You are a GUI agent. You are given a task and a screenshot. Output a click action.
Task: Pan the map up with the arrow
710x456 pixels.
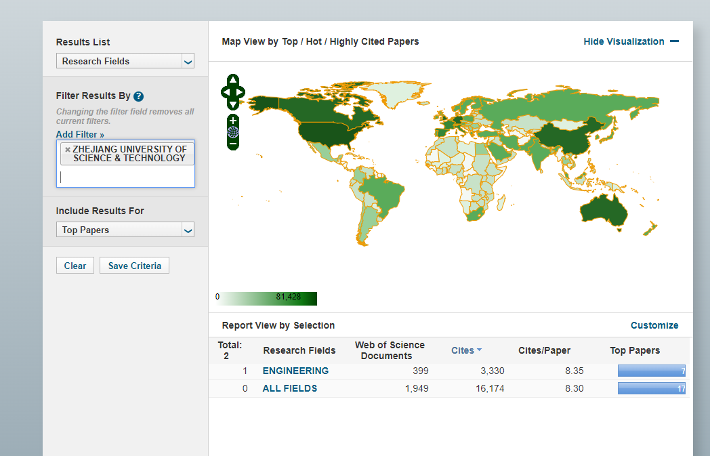(233, 80)
